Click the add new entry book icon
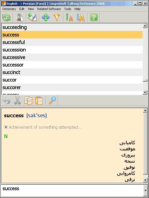This screenshot has height=198, width=149. 33,18
